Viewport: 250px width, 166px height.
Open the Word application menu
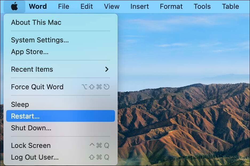tap(38, 6)
